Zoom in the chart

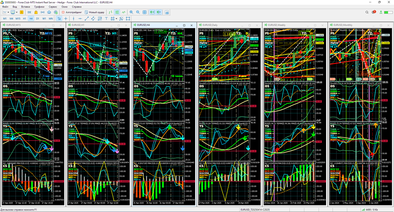pos(131,12)
